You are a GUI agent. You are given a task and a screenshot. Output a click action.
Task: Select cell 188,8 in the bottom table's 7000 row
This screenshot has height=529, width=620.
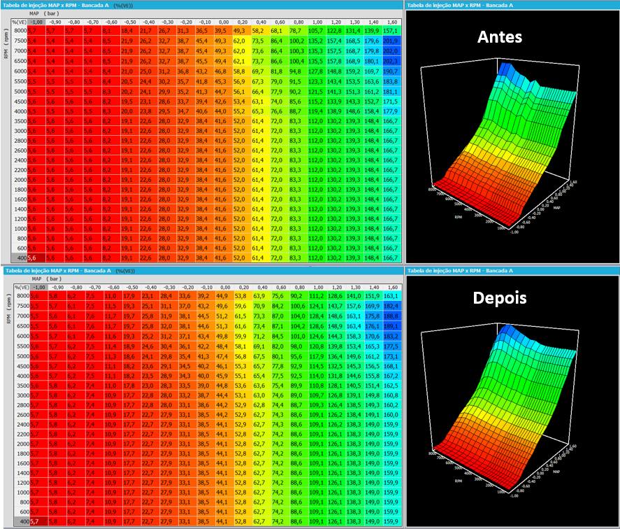tap(391, 316)
